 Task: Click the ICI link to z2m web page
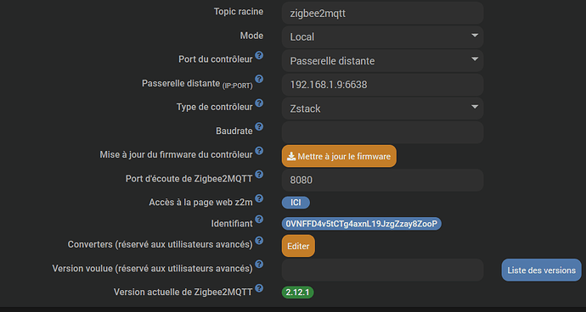[296, 203]
